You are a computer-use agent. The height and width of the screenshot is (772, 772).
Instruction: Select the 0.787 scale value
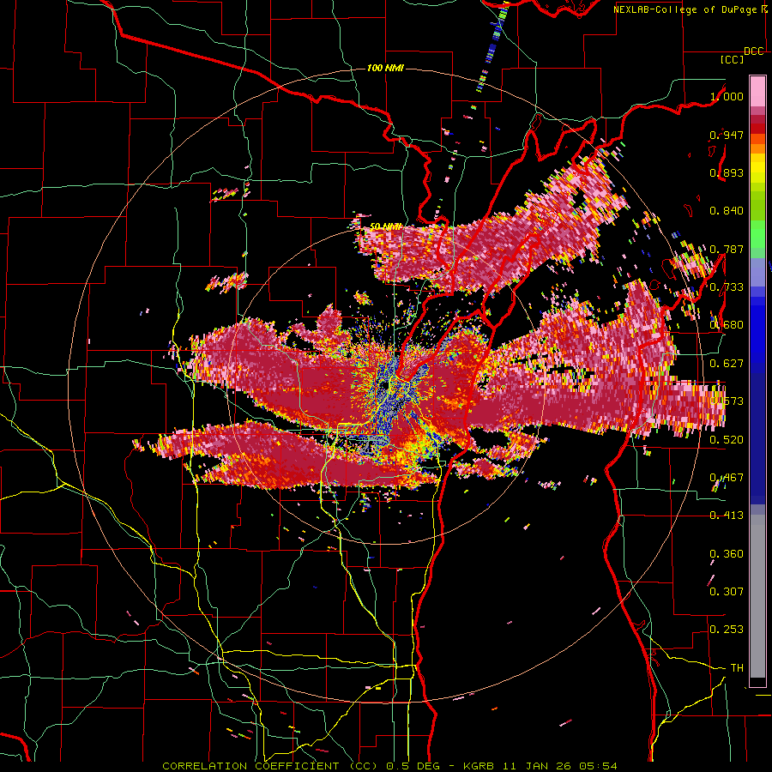(x=727, y=249)
